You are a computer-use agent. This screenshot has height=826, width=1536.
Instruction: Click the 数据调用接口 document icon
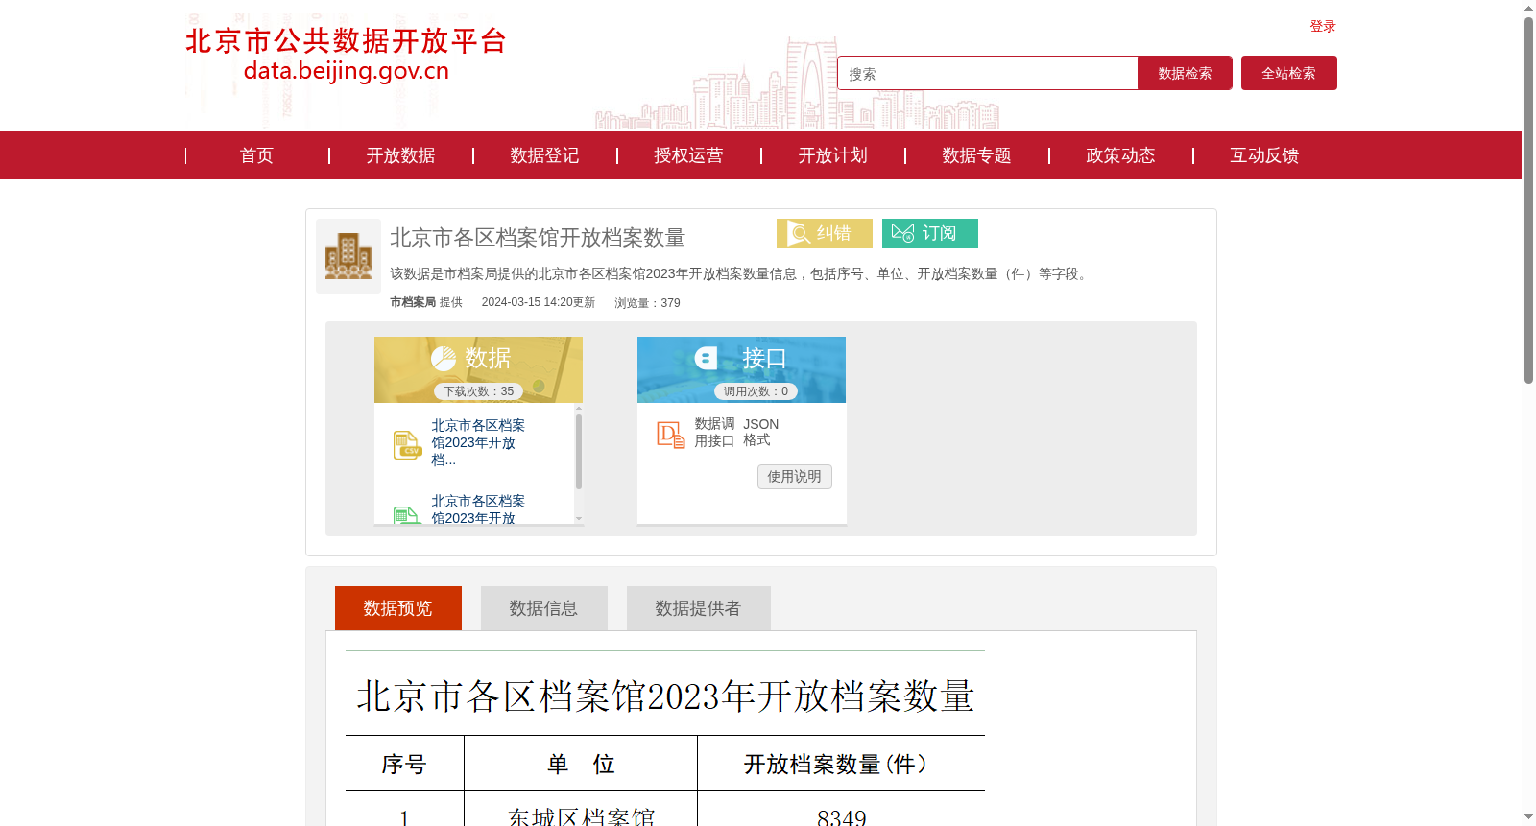[670, 435]
